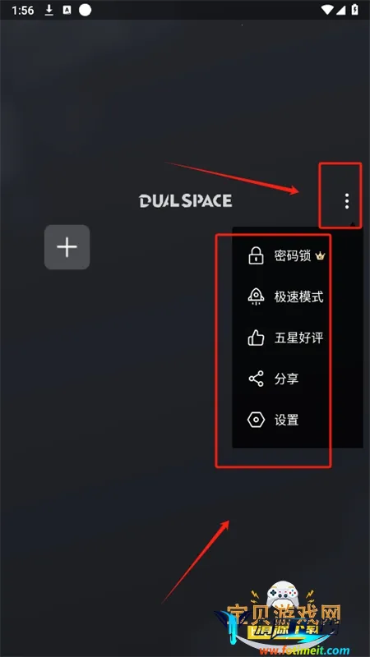Open 设置 from the popup menu
The height and width of the screenshot is (657, 370).
pyautogui.click(x=286, y=420)
